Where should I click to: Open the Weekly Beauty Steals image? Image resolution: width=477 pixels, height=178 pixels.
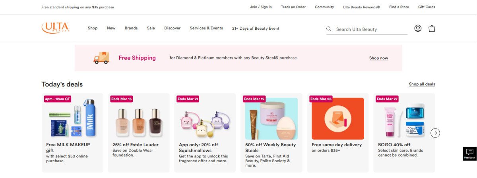(271, 118)
